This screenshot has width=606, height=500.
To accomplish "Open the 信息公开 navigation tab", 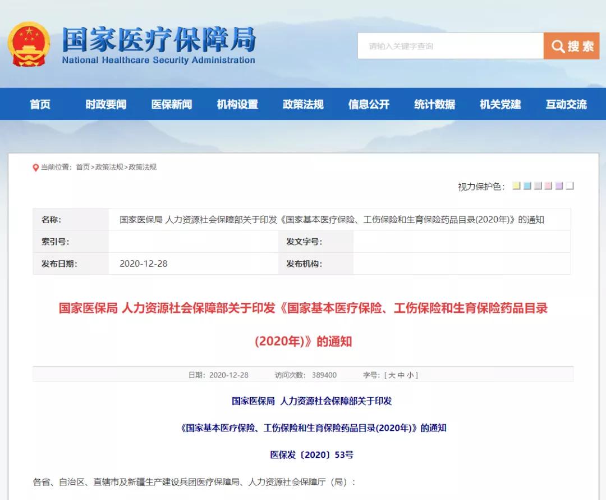I will (x=368, y=104).
